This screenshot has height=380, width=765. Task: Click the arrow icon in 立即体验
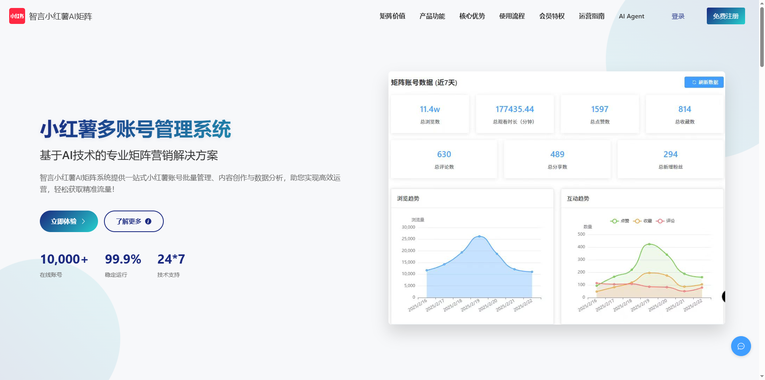click(x=83, y=221)
